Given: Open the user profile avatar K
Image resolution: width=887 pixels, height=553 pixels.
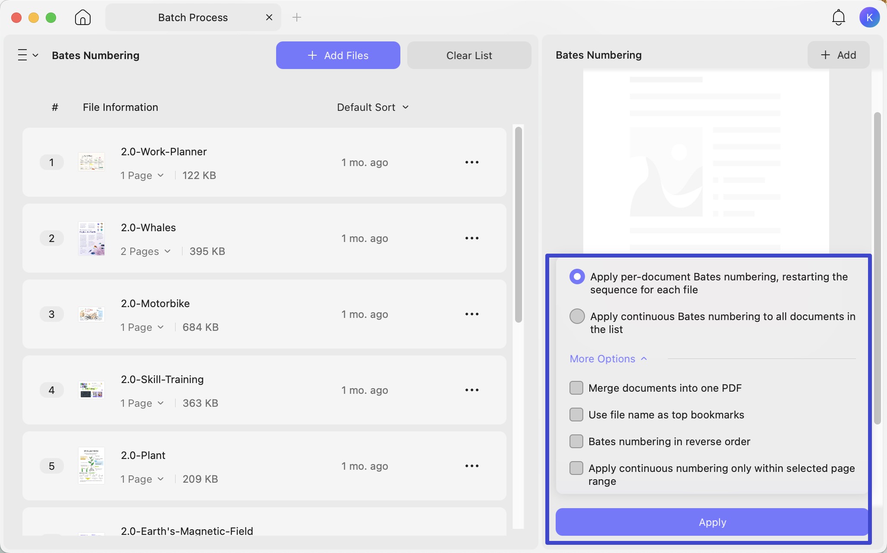Looking at the screenshot, I should point(869,17).
